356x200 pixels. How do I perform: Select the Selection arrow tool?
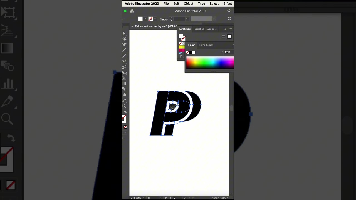pyautogui.click(x=124, y=33)
